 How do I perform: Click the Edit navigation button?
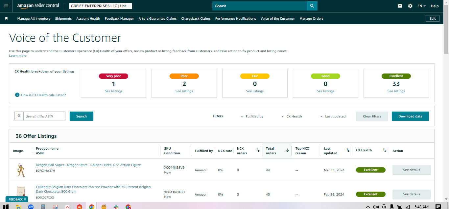(x=433, y=18)
